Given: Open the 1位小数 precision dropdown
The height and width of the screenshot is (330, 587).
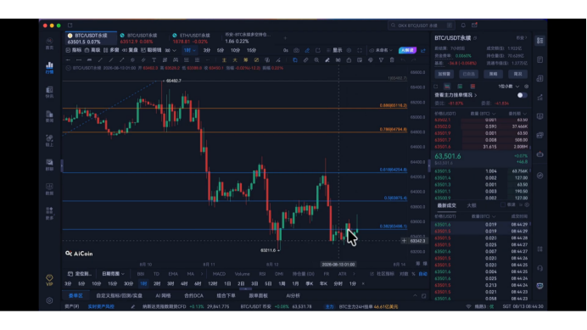Looking at the screenshot, I should pos(508,87).
